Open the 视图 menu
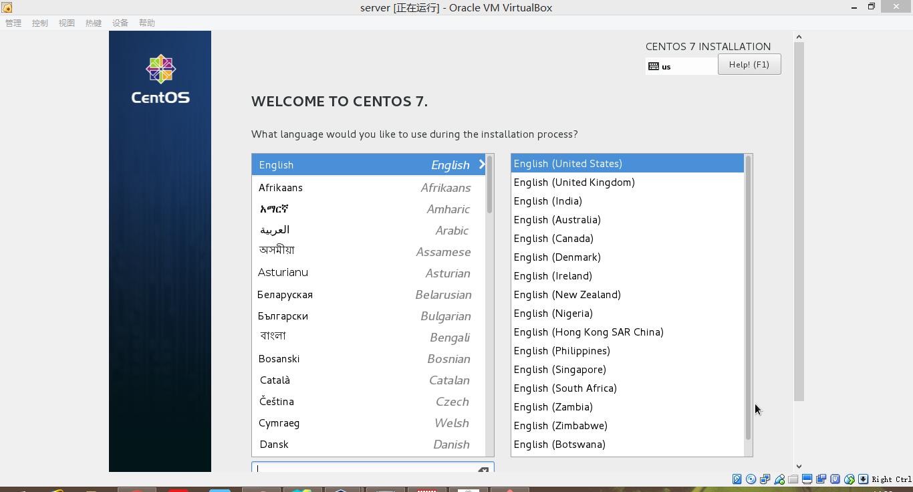This screenshot has width=913, height=492. pyautogui.click(x=67, y=23)
